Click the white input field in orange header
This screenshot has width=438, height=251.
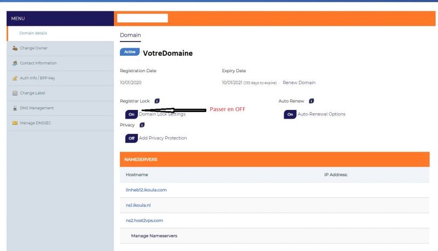pos(142,18)
